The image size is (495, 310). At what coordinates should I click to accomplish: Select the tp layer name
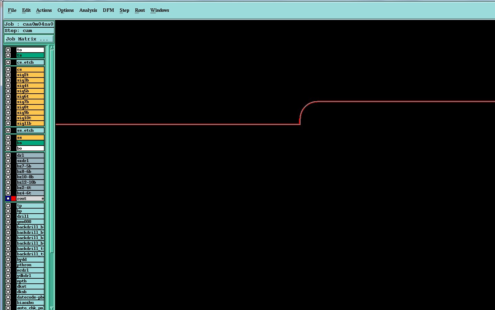(30, 206)
